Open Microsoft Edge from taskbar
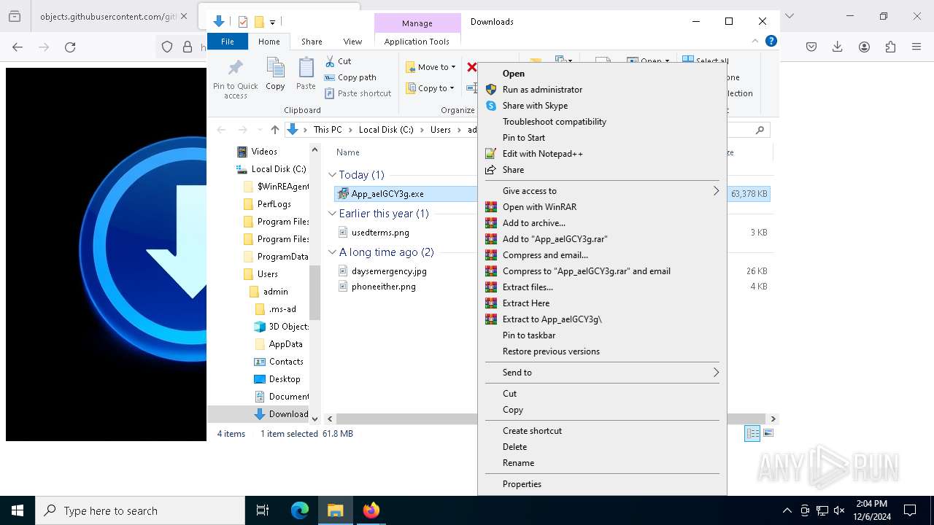This screenshot has width=934, height=525. pyautogui.click(x=300, y=510)
